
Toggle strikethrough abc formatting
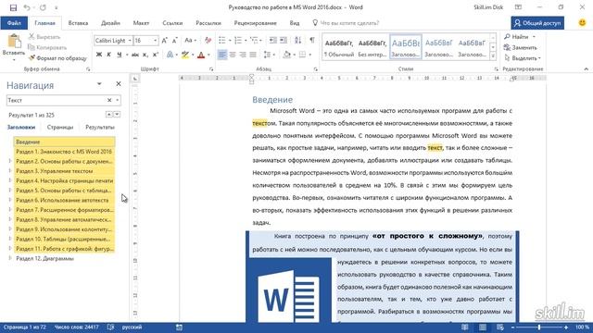click(135, 55)
